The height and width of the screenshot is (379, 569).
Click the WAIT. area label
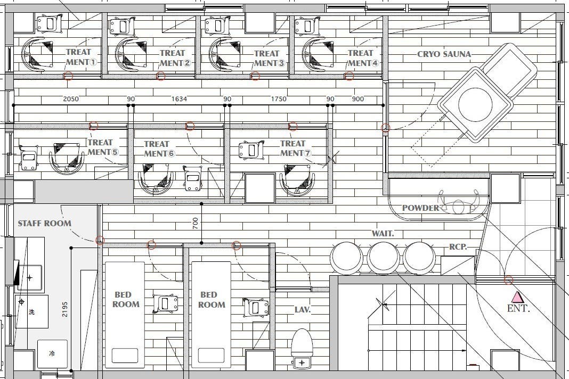383,234
